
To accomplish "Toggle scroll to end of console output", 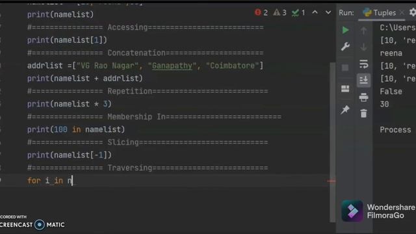I will point(363,80).
